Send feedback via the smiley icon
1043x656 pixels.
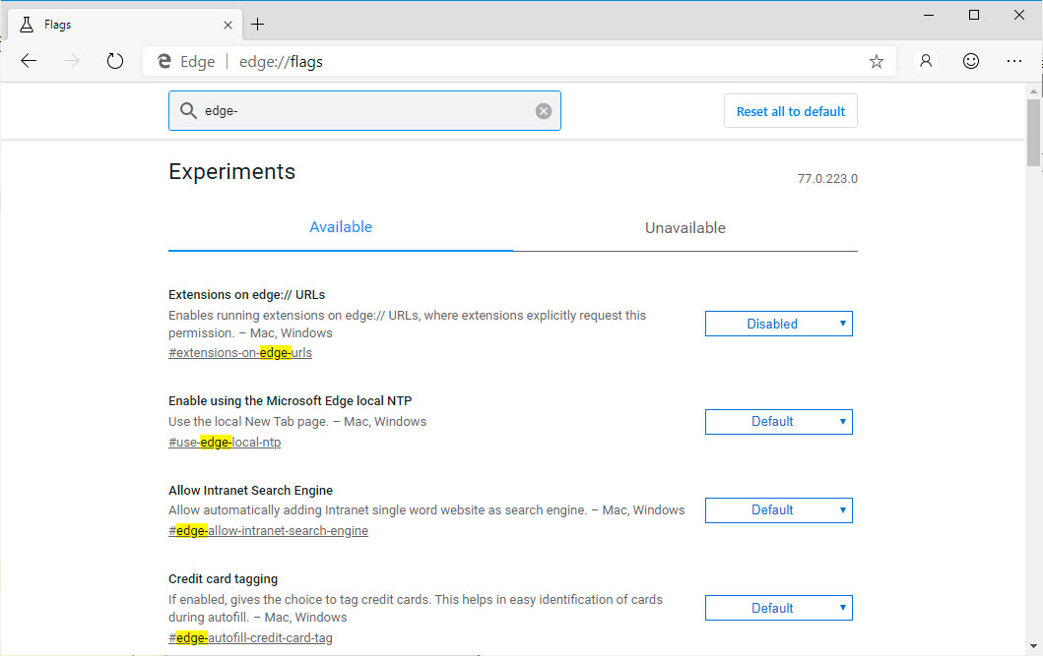(x=970, y=61)
